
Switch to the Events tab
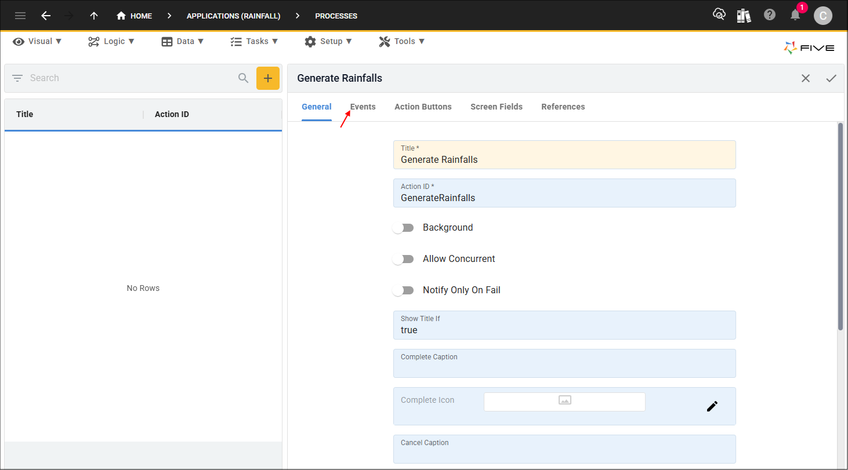[x=363, y=107]
